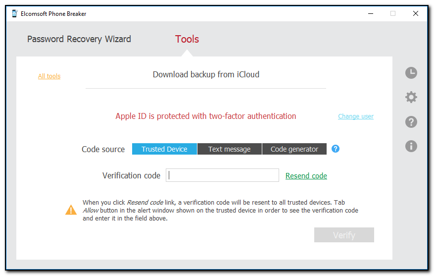Click the orange warning triangle icon
This screenshot has width=434, height=276.
point(71,210)
